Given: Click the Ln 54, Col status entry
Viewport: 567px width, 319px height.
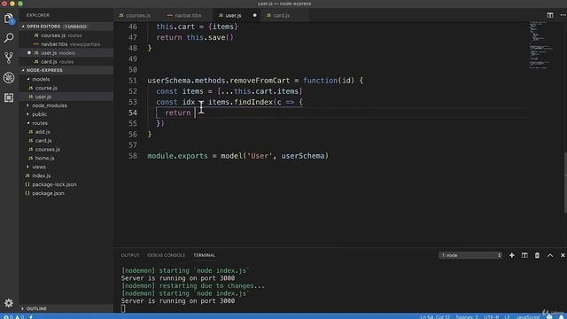Looking at the screenshot, I should [435, 316].
